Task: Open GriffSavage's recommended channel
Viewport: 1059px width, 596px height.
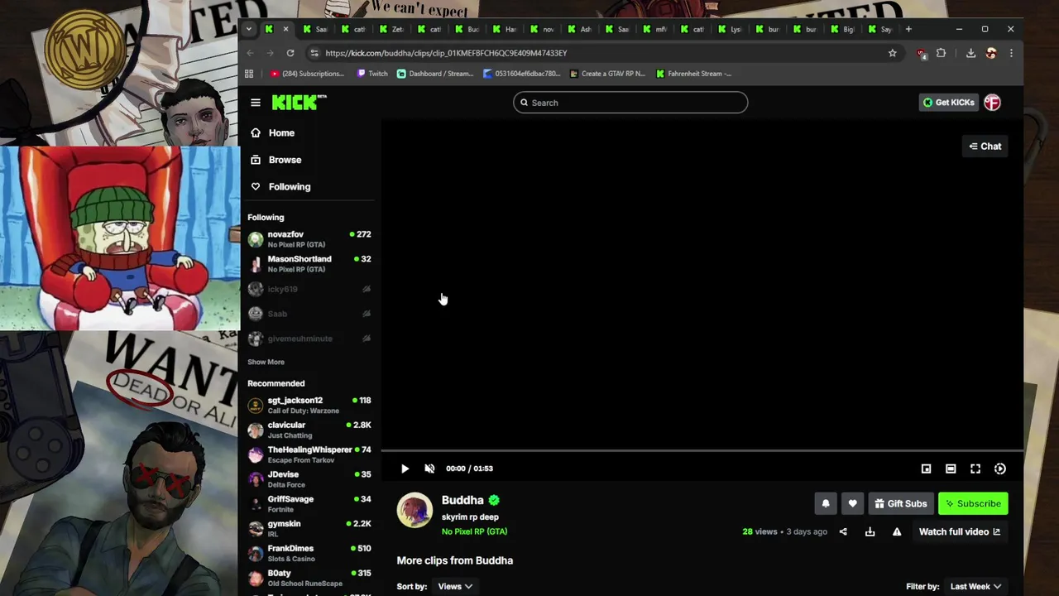Action: tap(309, 504)
